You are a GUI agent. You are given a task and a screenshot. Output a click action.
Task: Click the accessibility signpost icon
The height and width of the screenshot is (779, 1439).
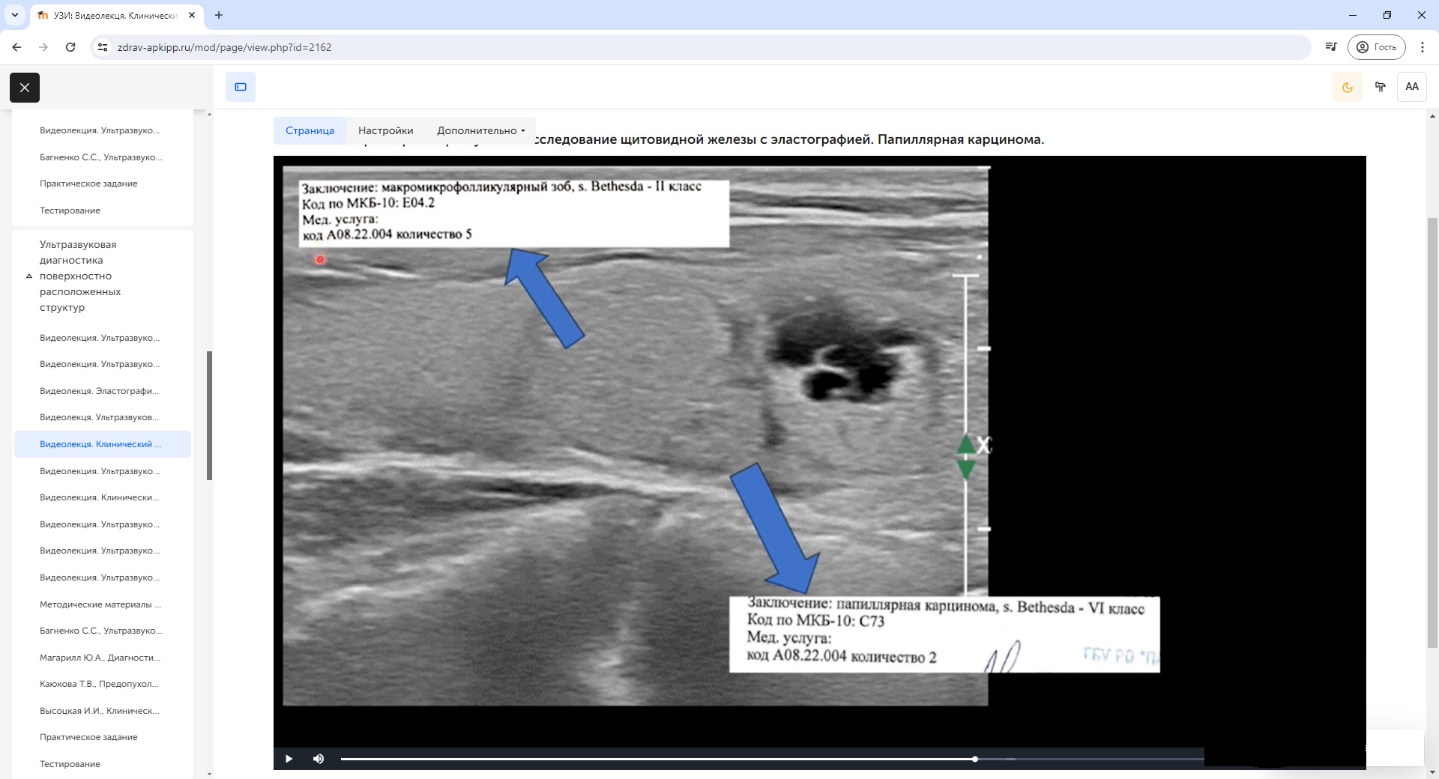click(1380, 87)
